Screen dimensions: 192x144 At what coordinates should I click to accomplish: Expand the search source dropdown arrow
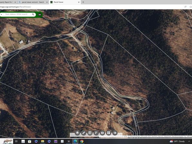tap(1, 15)
